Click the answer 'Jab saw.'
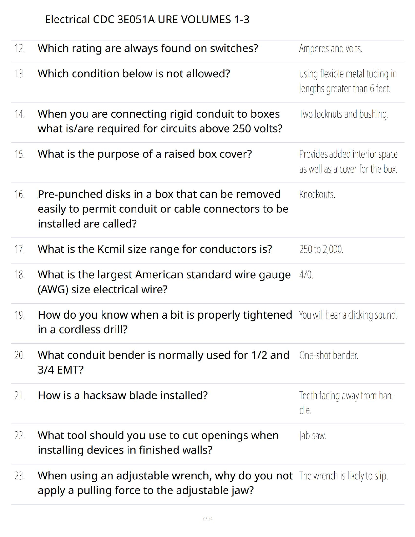The width and height of the screenshot is (415, 537). 313,436
